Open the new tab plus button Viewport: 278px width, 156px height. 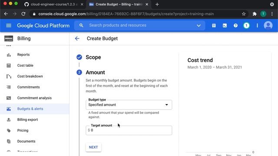pyautogui.click(x=157, y=4)
